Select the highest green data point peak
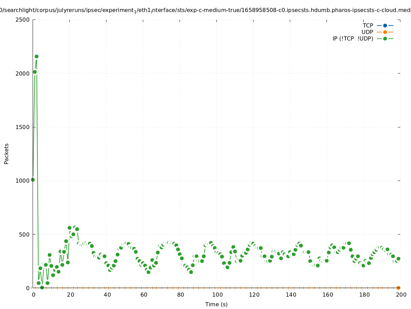The image size is (411, 309). click(x=36, y=56)
